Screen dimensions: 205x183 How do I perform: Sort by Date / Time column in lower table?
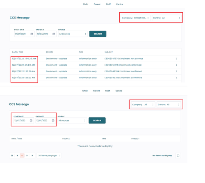point(17,139)
